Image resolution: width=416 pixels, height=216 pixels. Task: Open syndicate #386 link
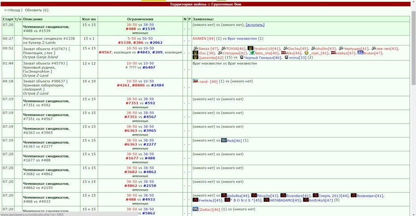[x=138, y=42]
